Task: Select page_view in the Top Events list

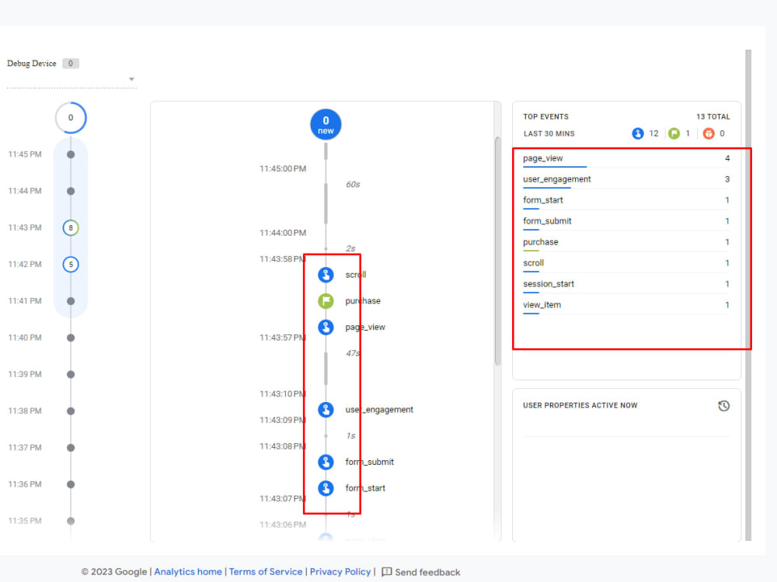Action: coord(542,158)
